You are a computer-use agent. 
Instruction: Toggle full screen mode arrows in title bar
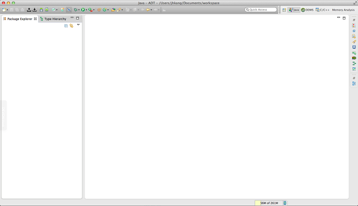(x=355, y=3)
